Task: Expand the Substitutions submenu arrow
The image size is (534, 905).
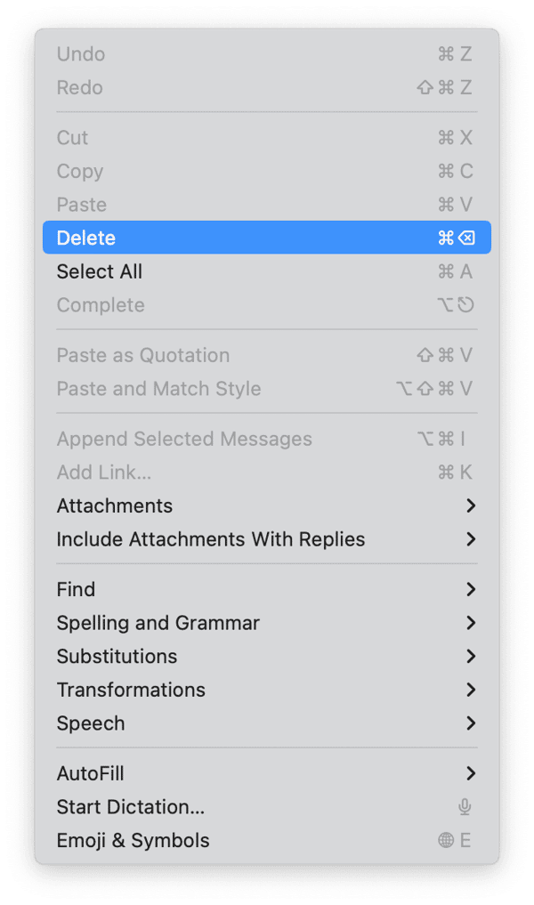Action: coord(471,657)
